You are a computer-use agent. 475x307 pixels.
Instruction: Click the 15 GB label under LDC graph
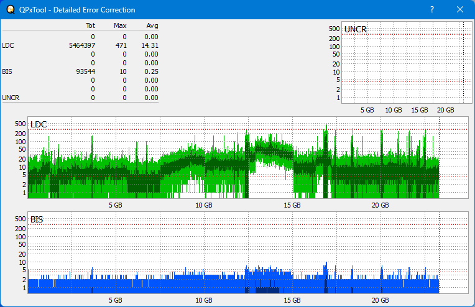click(292, 205)
